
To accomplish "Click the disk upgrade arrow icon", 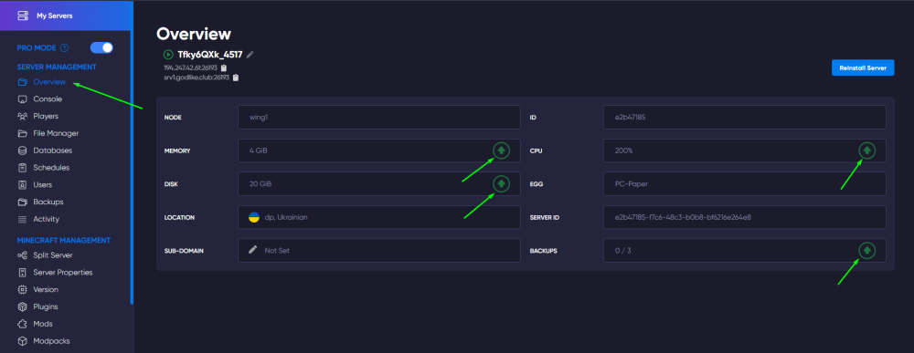I will pyautogui.click(x=501, y=183).
